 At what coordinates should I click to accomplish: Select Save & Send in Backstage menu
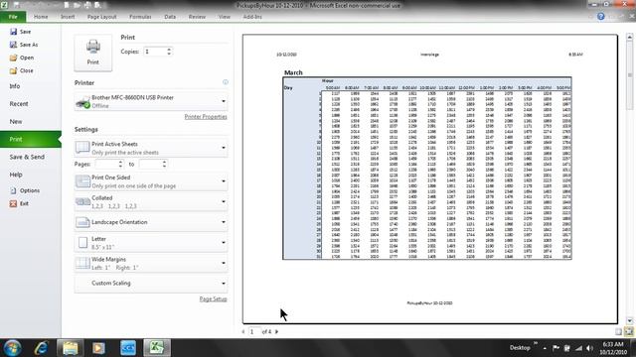(x=27, y=157)
